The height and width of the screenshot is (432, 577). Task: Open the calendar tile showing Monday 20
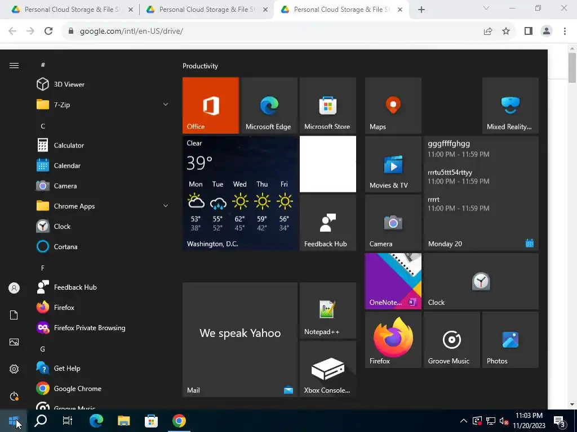coord(481,193)
